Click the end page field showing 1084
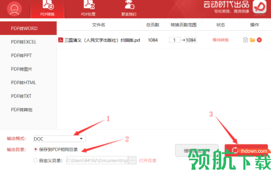The height and width of the screenshot is (173, 271). 191,40
